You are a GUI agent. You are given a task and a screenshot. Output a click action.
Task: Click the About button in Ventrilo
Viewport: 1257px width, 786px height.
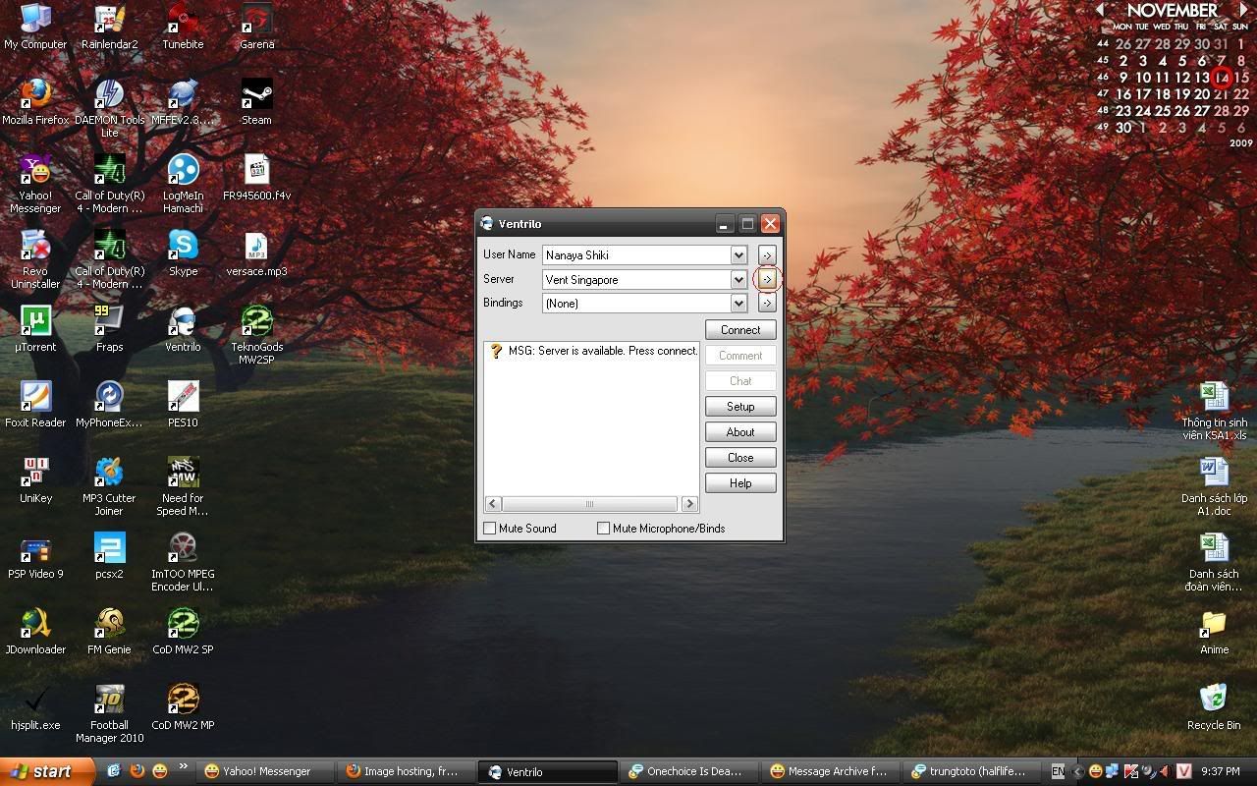click(740, 432)
